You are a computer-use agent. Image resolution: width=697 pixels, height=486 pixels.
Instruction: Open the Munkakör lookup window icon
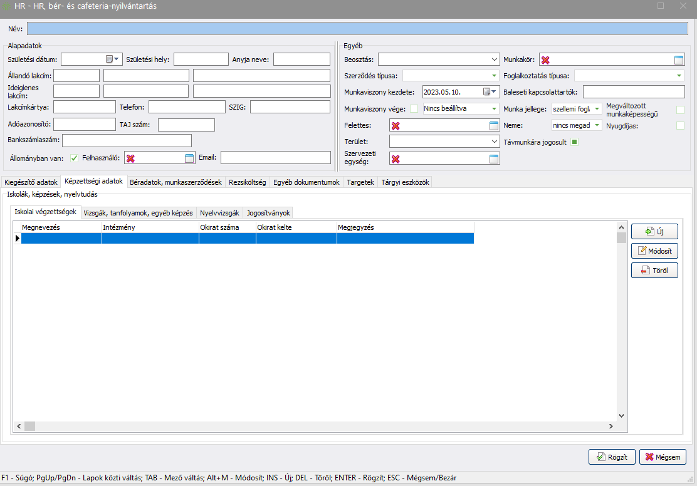click(x=679, y=60)
